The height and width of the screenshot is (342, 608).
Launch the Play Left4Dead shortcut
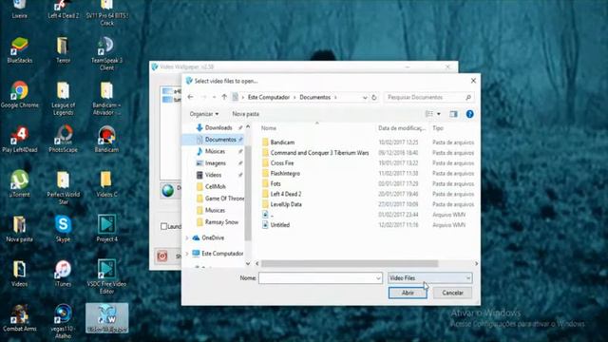click(x=19, y=140)
